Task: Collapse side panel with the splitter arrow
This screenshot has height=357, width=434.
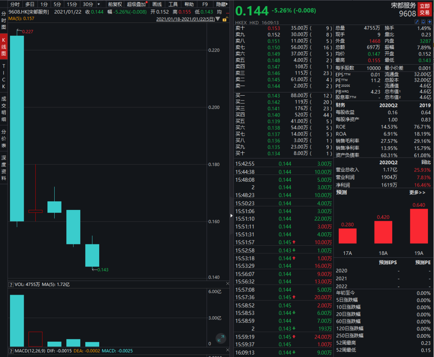Action: click(x=231, y=216)
